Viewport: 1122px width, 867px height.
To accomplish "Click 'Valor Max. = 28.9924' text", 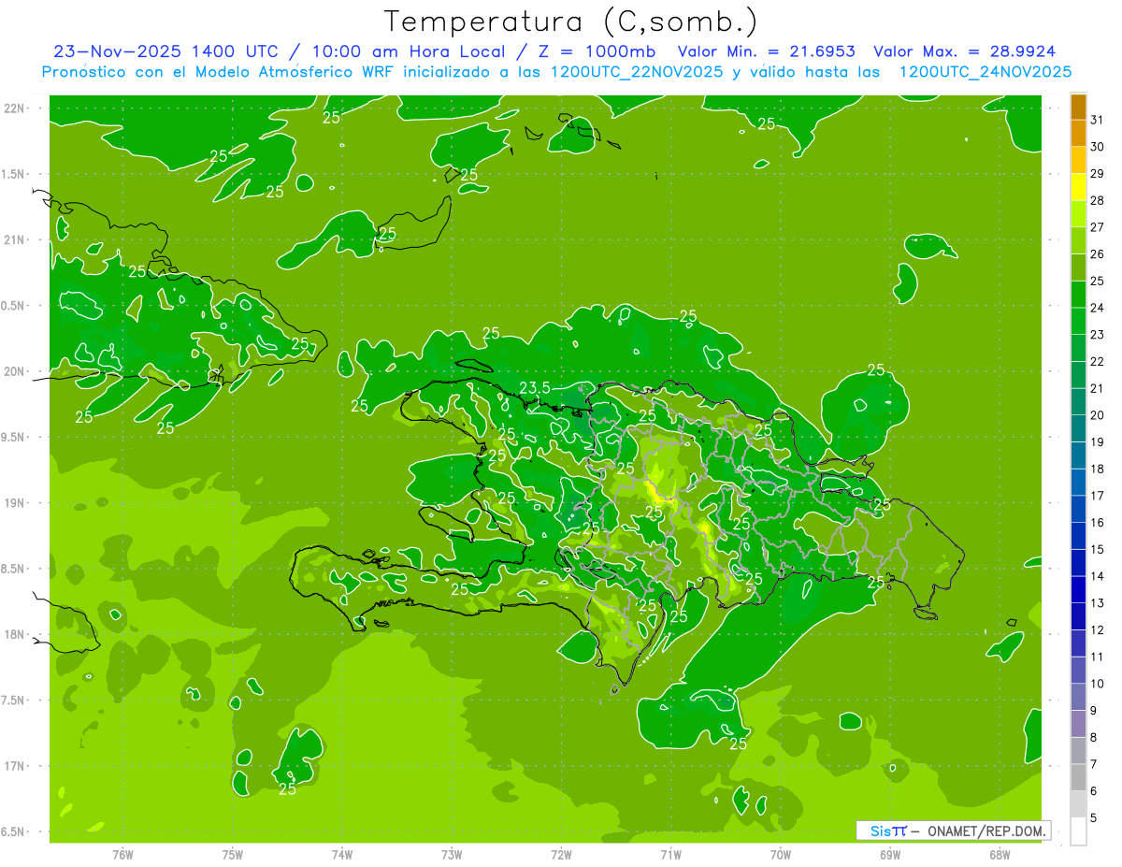I will pyautogui.click(x=965, y=51).
